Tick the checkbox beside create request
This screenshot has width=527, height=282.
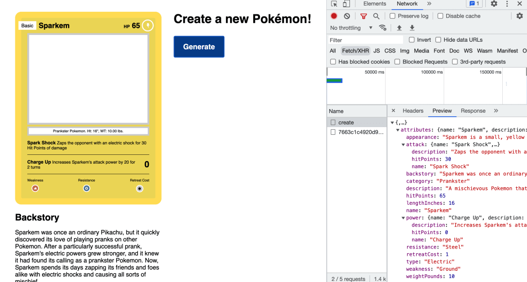(x=333, y=122)
